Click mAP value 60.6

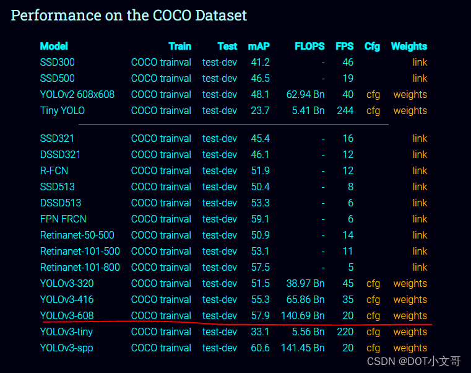tap(260, 348)
